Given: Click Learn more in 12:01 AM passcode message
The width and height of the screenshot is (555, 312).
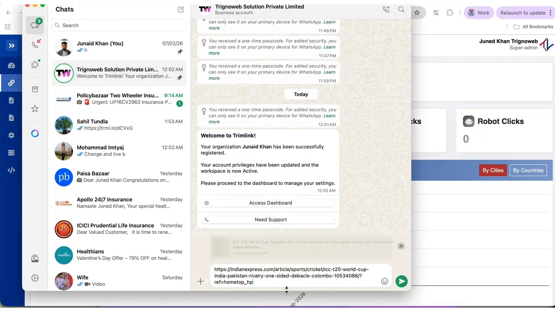Looking at the screenshot, I should (272, 119).
